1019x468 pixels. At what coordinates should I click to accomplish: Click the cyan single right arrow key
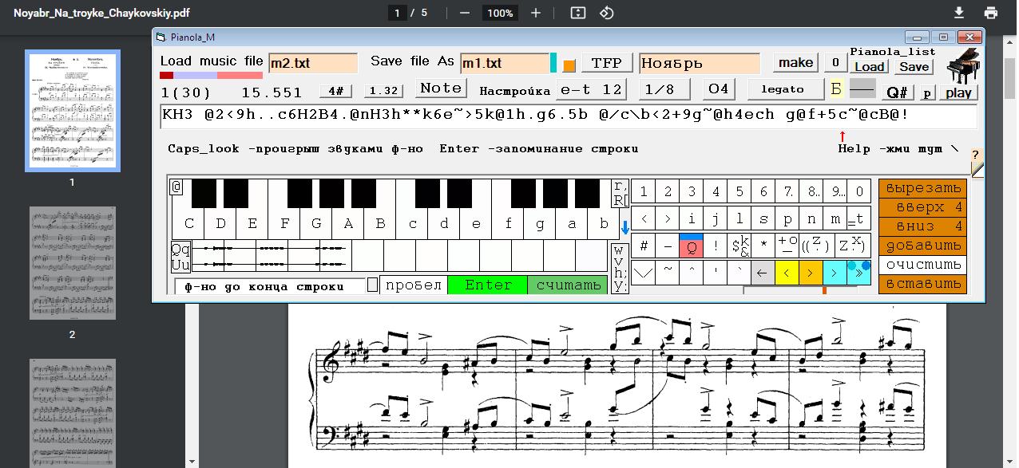pyautogui.click(x=835, y=273)
